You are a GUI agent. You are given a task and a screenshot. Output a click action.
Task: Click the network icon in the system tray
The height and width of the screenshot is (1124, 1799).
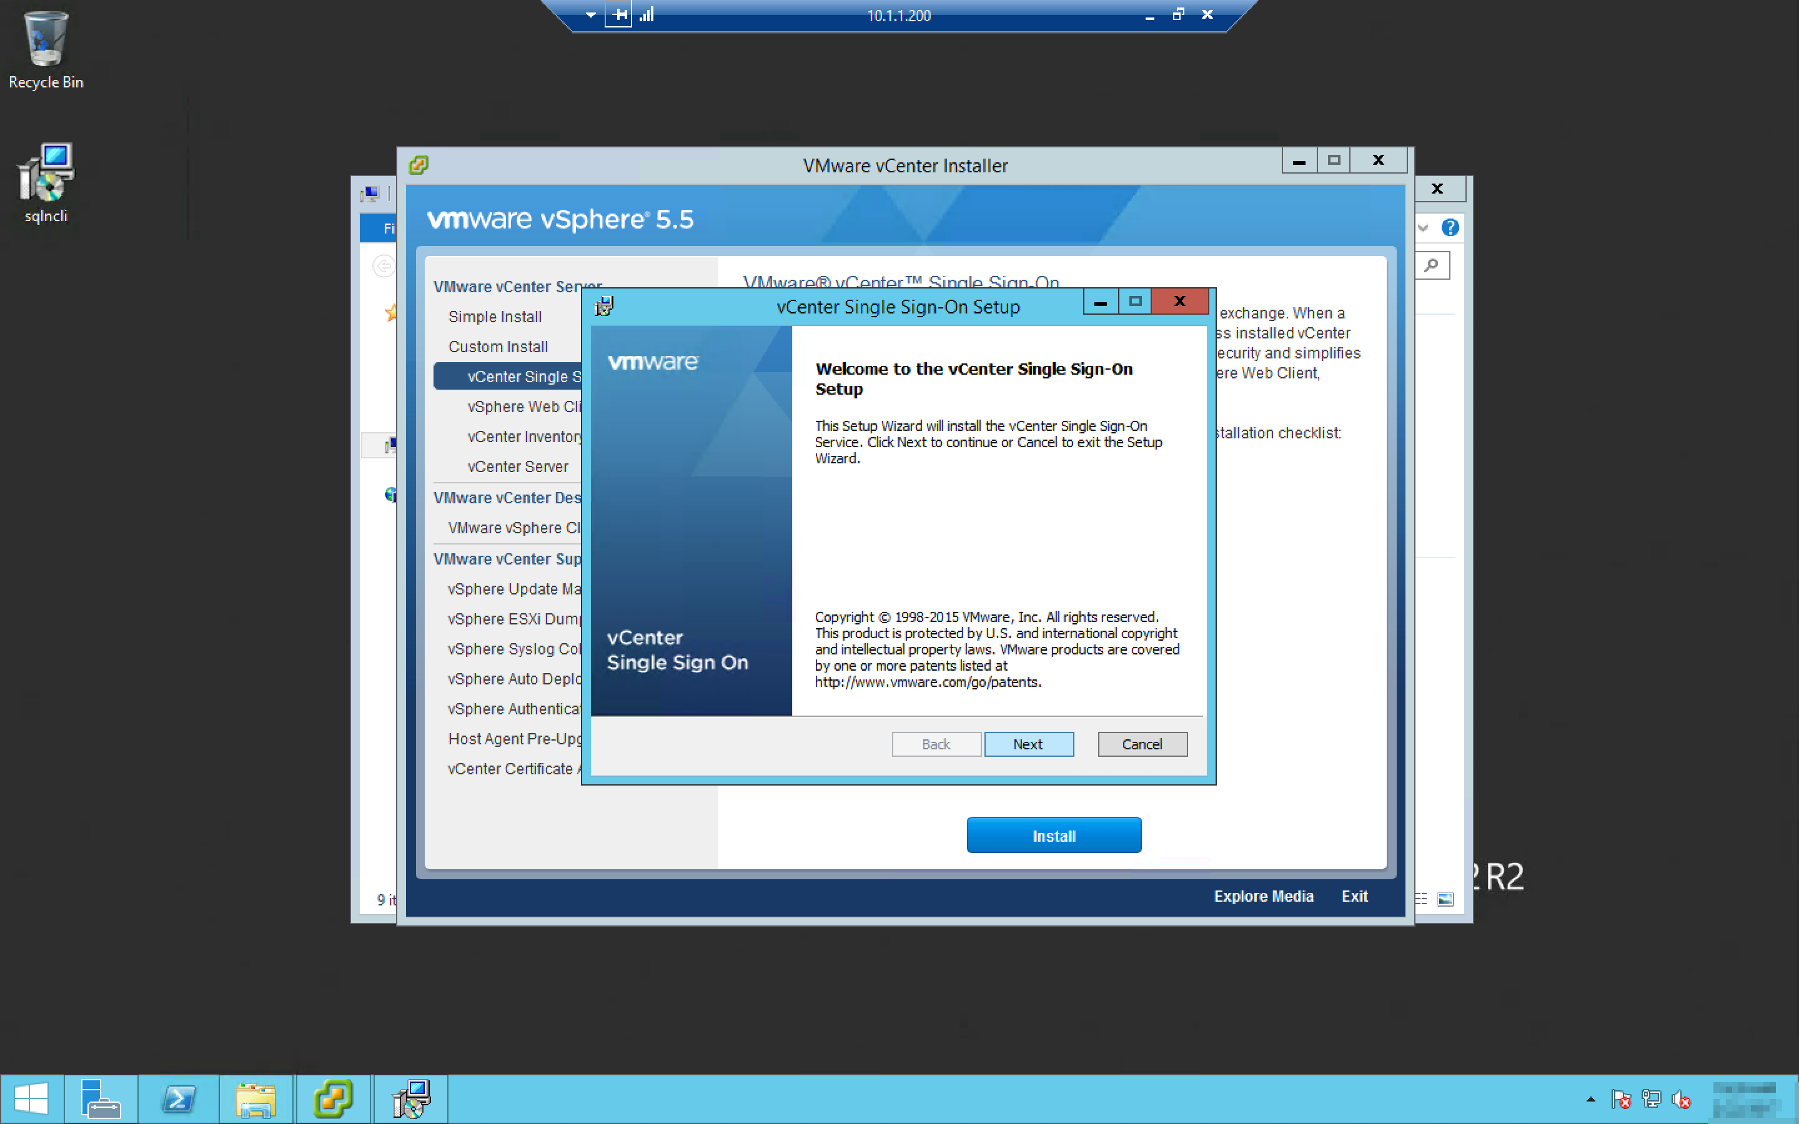point(1651,1098)
